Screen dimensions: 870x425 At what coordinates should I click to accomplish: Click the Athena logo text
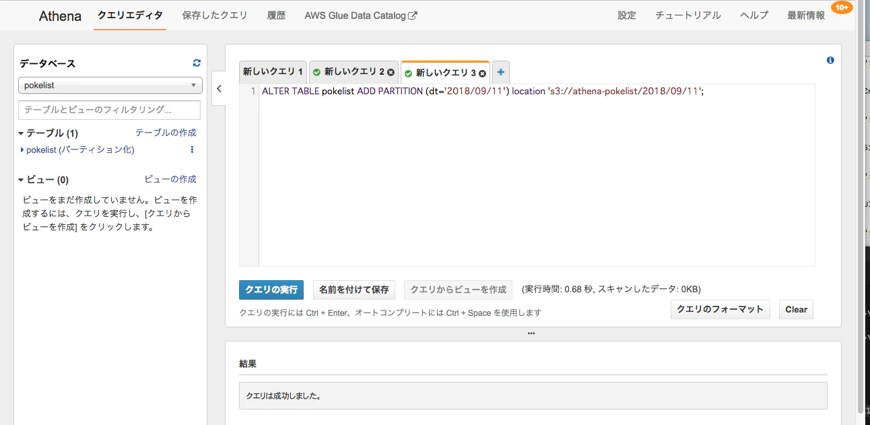click(x=60, y=16)
